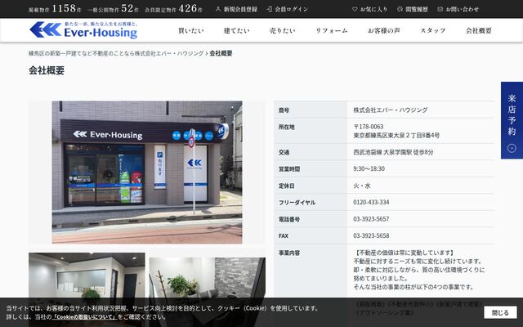The height and width of the screenshot is (327, 523).
Task: Open the Cookieの取扱いについて link
Action: [x=85, y=316]
